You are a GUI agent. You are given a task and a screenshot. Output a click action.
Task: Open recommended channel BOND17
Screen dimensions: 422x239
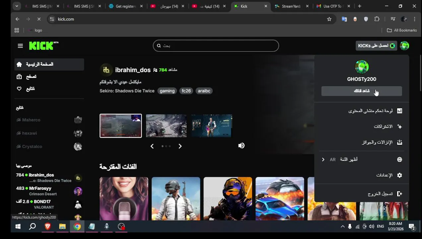49,204
